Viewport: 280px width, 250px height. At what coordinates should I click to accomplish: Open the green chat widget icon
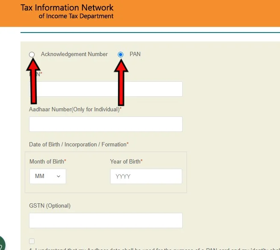pos(2,244)
